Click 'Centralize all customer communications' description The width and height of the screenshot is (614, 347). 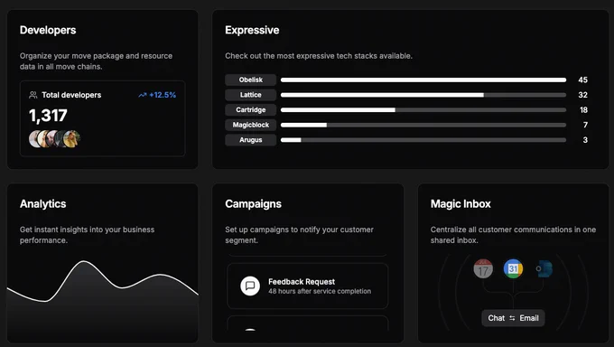click(513, 235)
